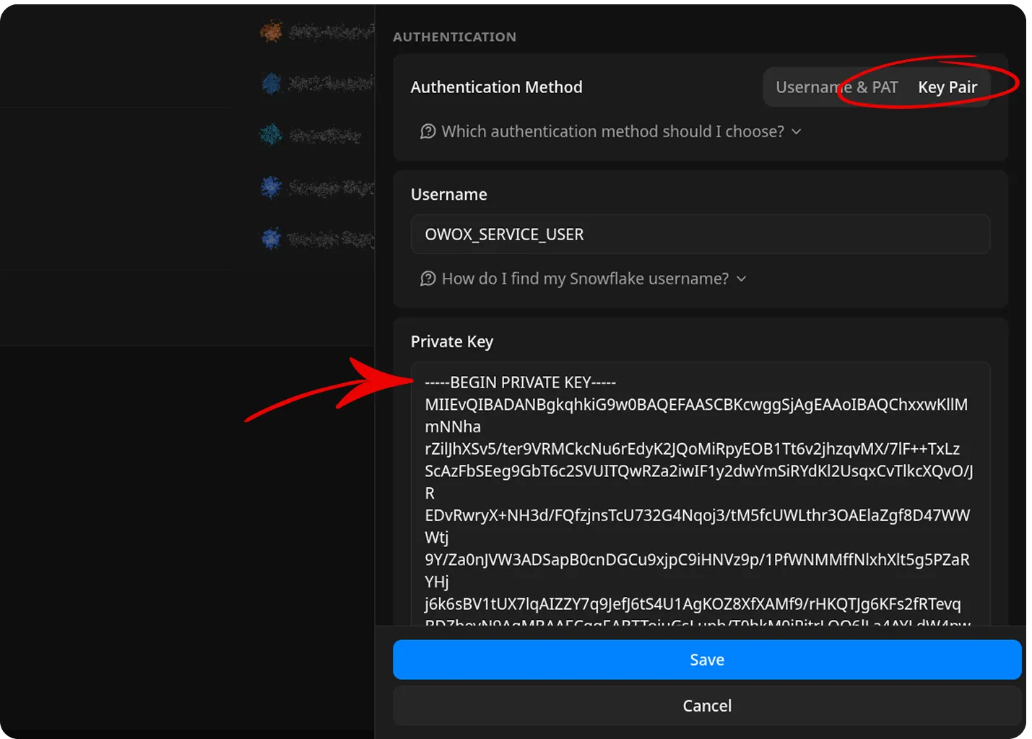Expand the chevron after "Which authentication method should I choose?"
This screenshot has height=739, width=1032.
pos(796,131)
